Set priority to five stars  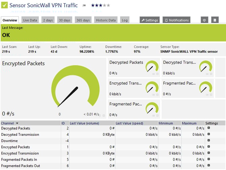tap(108, 5)
